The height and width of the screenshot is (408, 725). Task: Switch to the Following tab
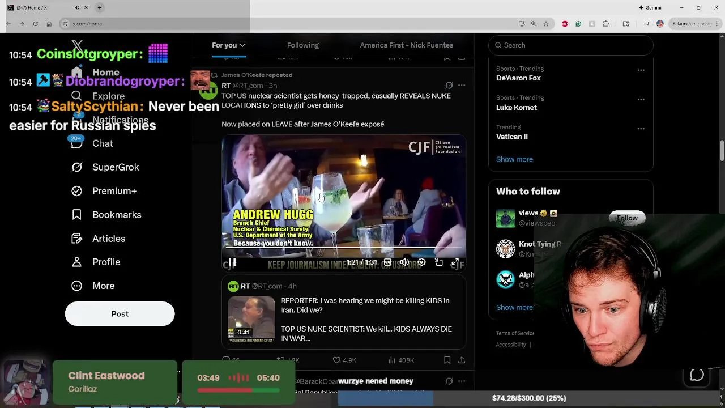pyautogui.click(x=302, y=45)
